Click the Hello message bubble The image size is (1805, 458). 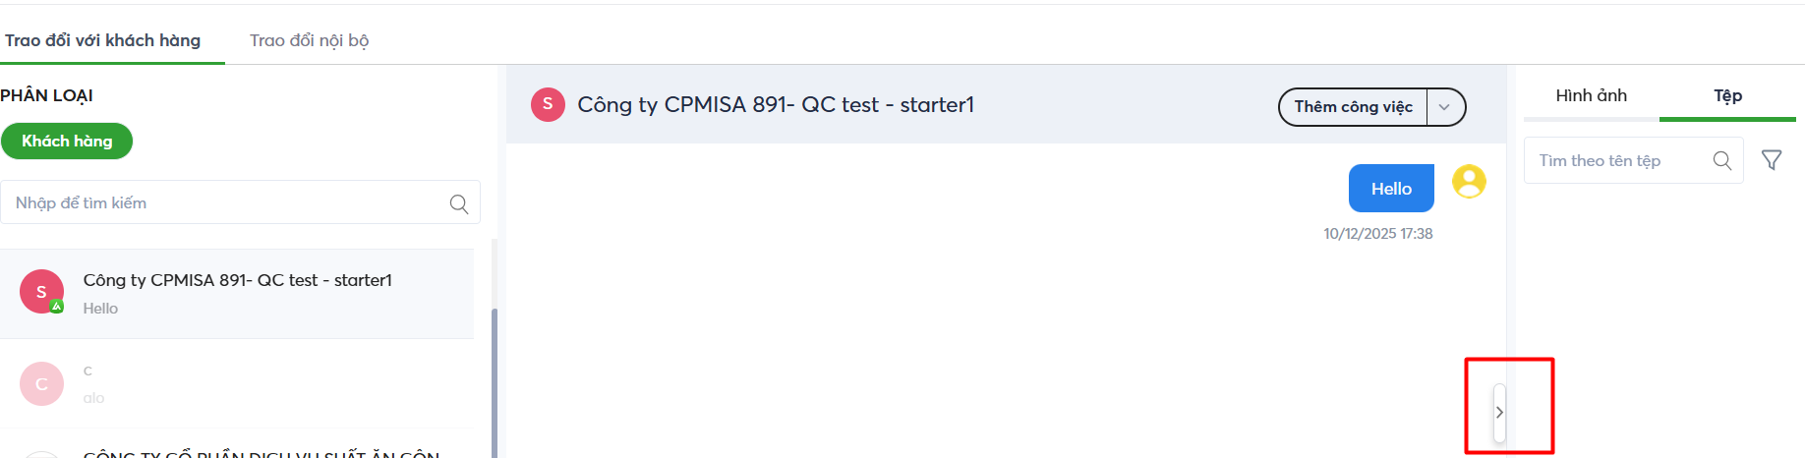[x=1391, y=189]
